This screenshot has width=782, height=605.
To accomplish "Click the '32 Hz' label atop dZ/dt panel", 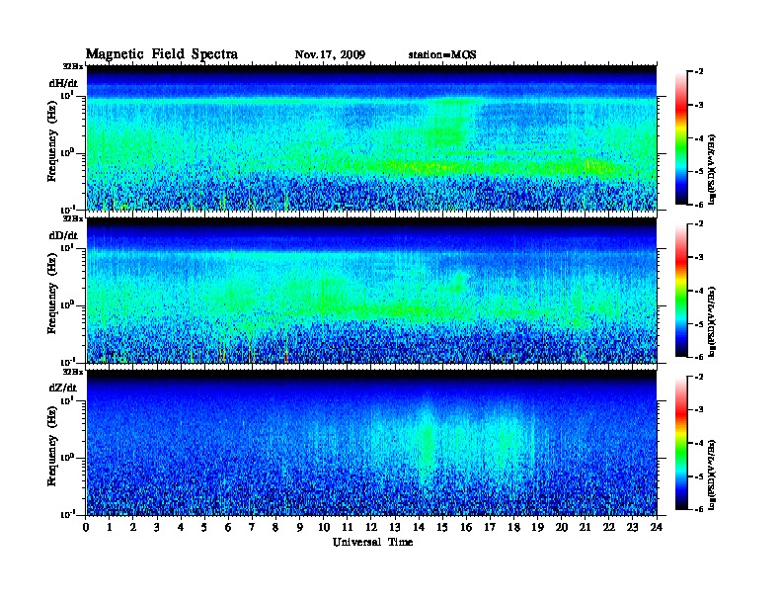I will [73, 372].
